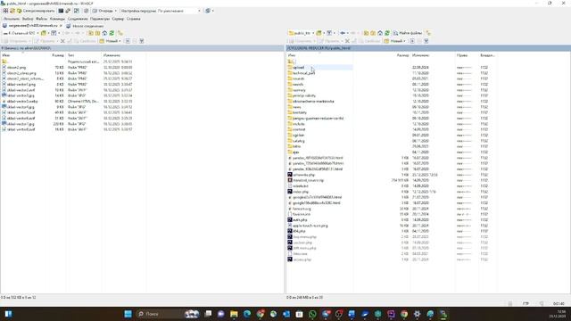571x321 pixels.
Task: Open remote panel Новый dropdown
Action: (x=395, y=41)
